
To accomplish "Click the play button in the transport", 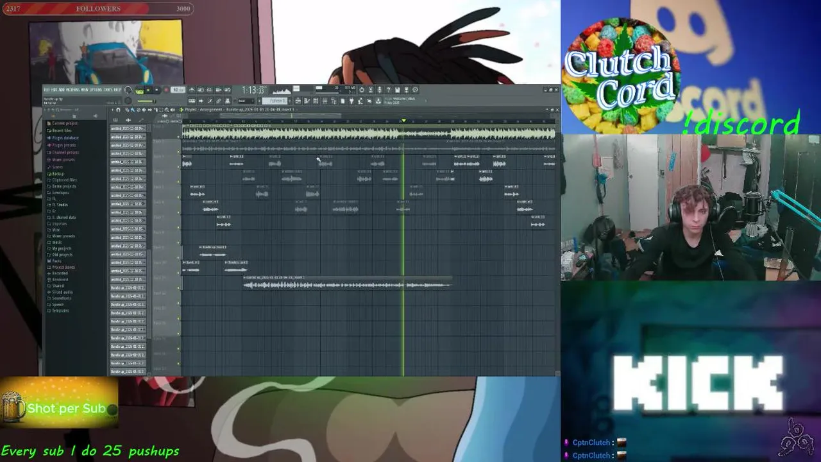I will pos(148,90).
